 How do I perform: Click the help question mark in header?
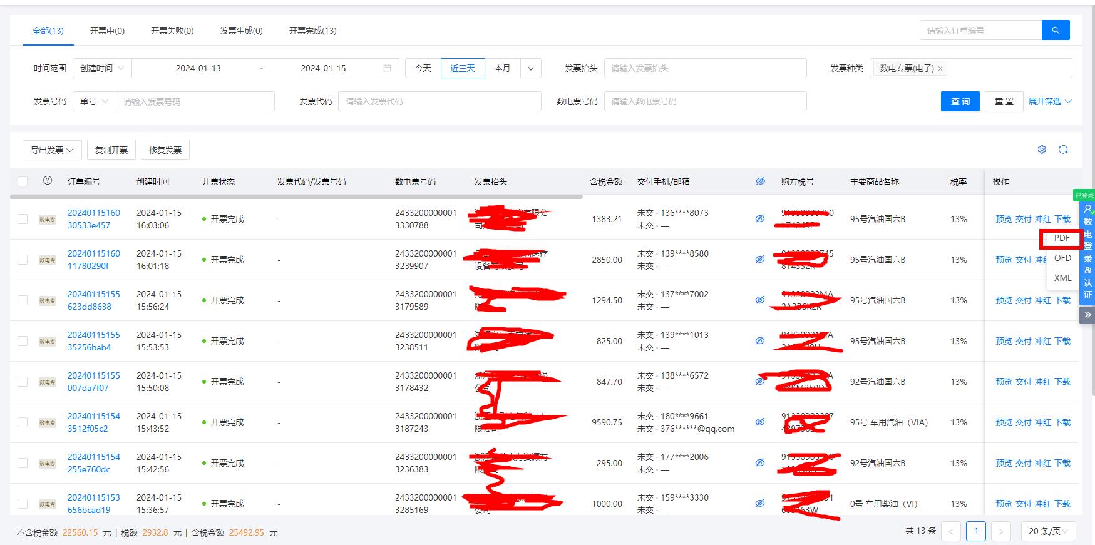click(48, 181)
